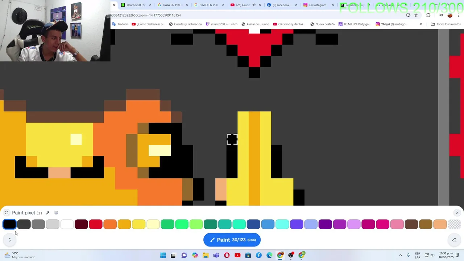
Task: Open the Cuentas y facturación bookmark
Action: click(x=185, y=24)
